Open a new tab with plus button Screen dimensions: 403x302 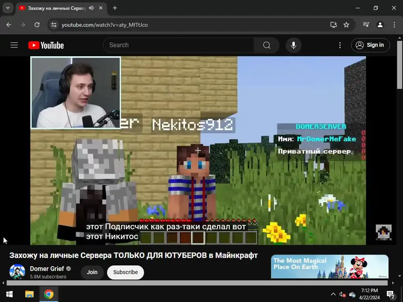coord(115,8)
